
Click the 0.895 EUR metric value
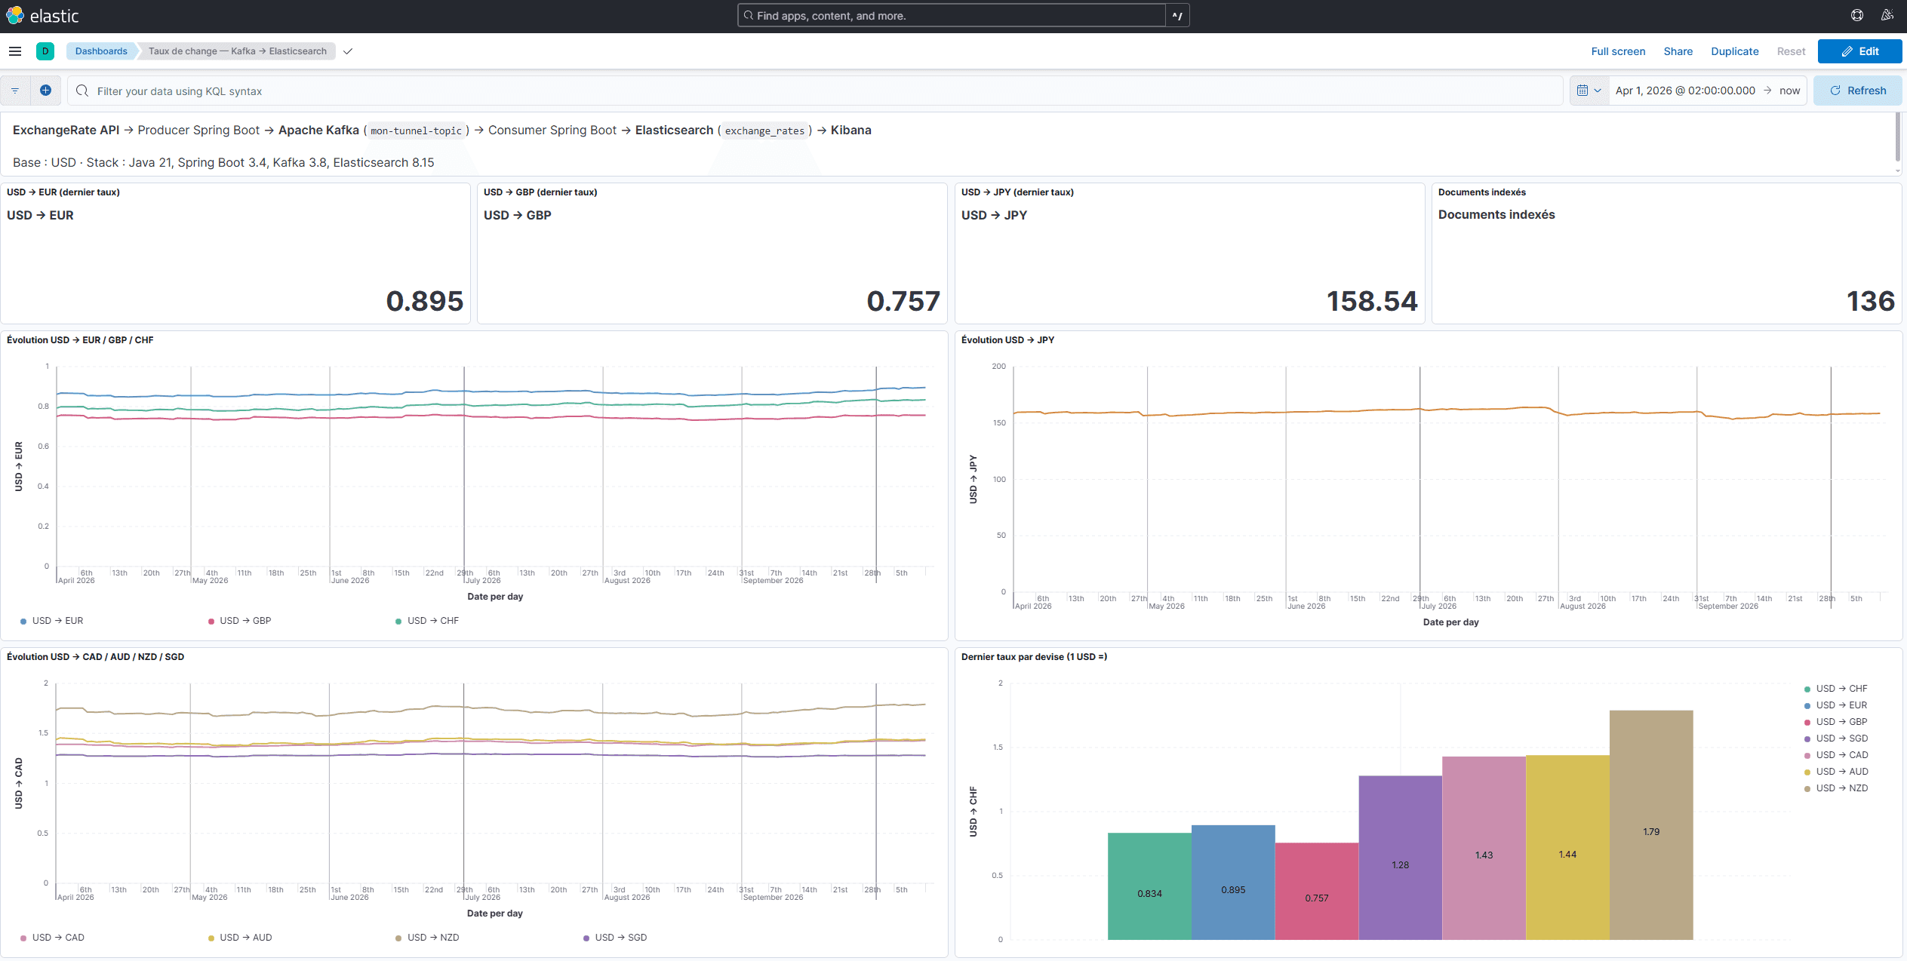(424, 301)
